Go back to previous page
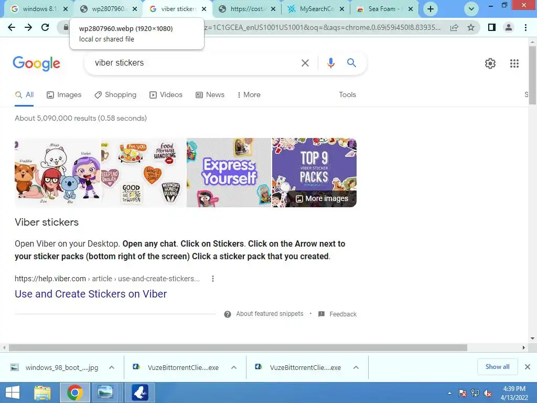The height and width of the screenshot is (403, 537). (12, 27)
